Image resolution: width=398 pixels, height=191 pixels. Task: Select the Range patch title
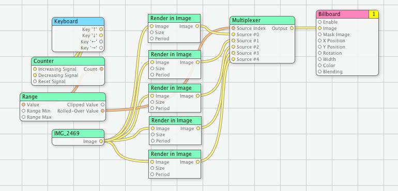[x=63, y=97]
